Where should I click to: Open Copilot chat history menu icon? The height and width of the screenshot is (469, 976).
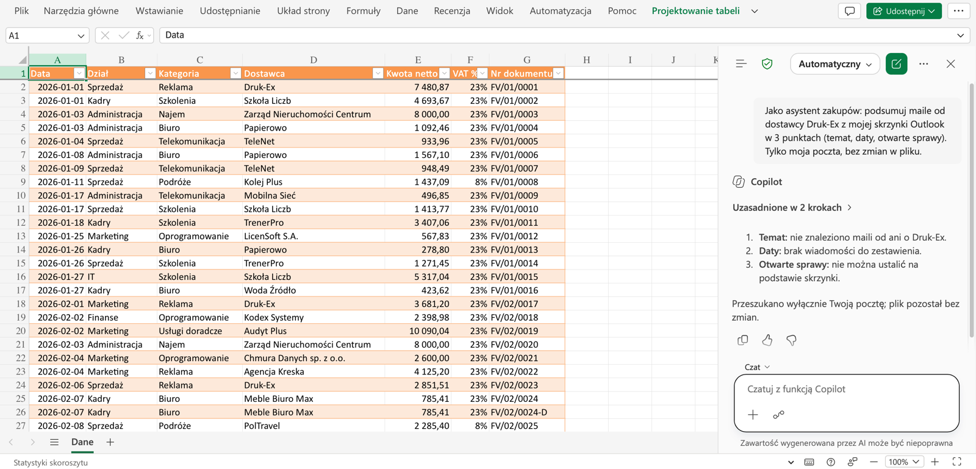(x=741, y=64)
